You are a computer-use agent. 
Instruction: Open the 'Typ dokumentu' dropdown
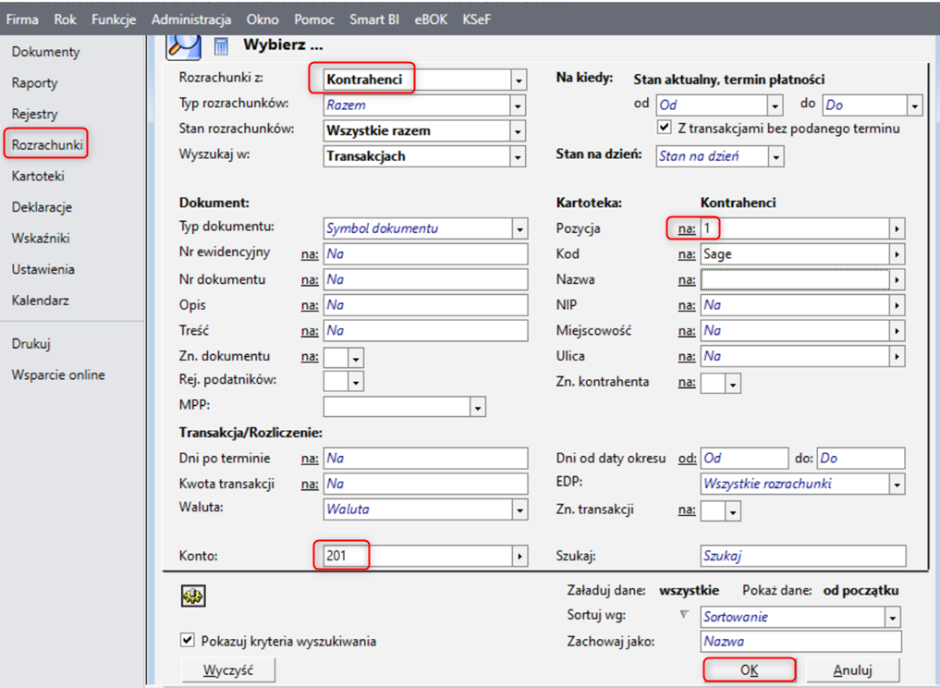[x=519, y=228]
